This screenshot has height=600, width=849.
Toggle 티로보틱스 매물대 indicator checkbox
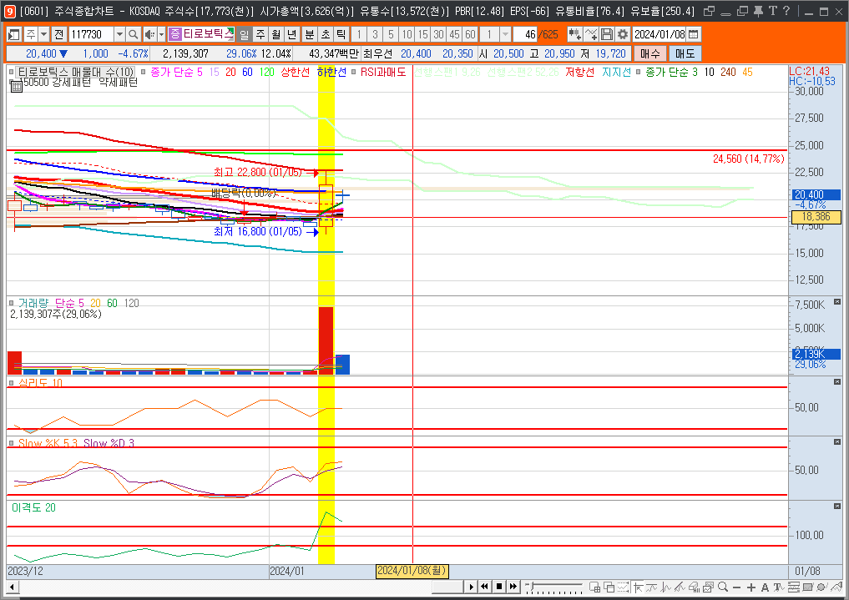click(12, 72)
